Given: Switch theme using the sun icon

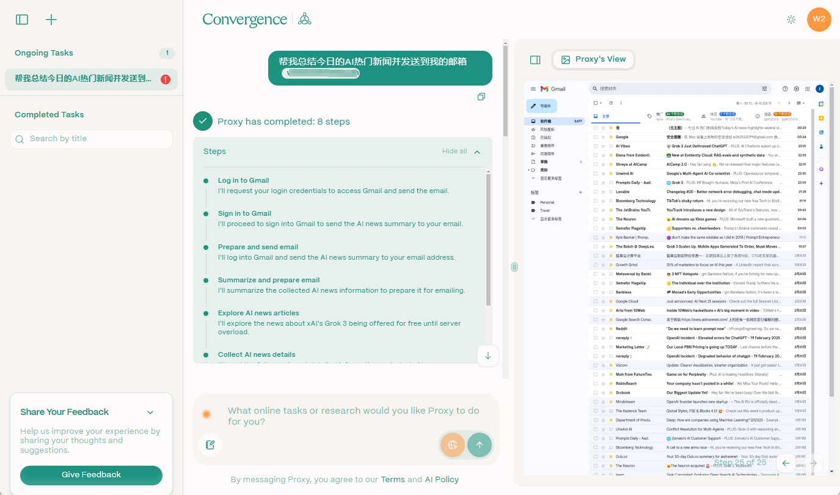Looking at the screenshot, I should (x=791, y=20).
